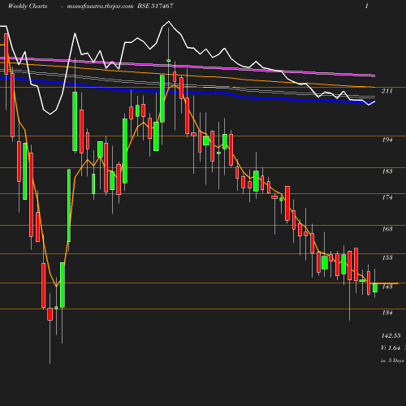Select the 134 price axis label
The height and width of the screenshot is (406, 406).
click(387, 313)
